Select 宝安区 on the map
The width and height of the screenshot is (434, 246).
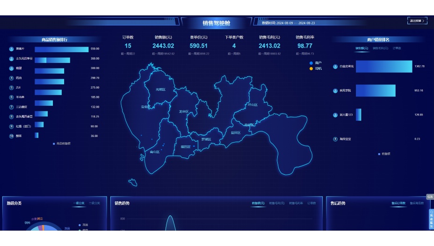pyautogui.click(x=145, y=107)
